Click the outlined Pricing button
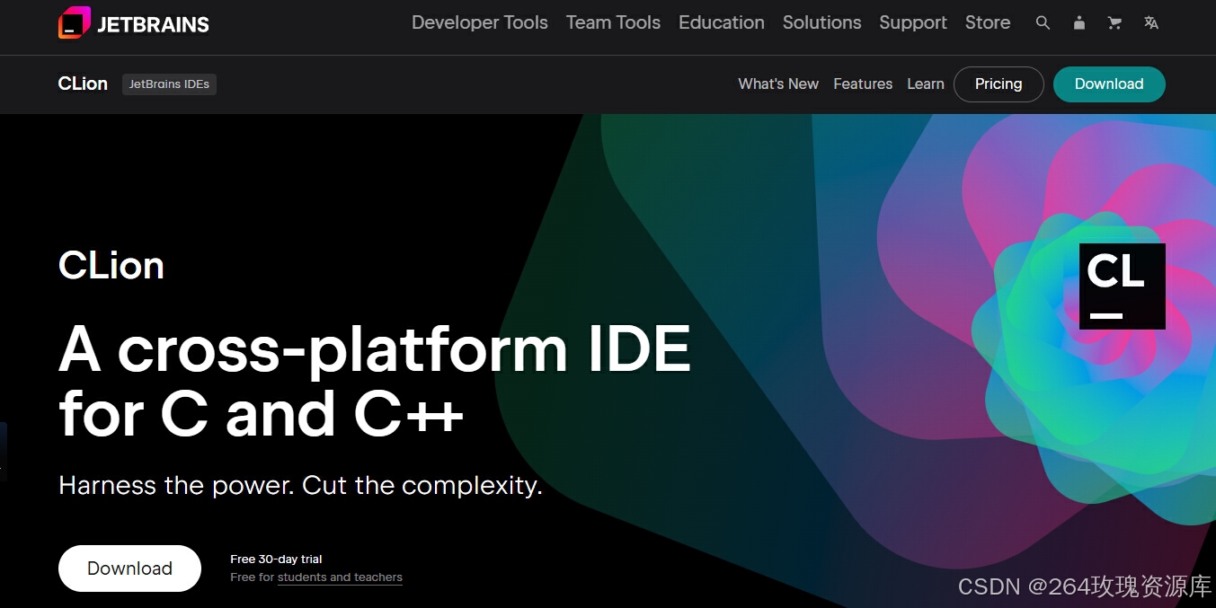Screen dimensions: 1216x608 coord(998,84)
